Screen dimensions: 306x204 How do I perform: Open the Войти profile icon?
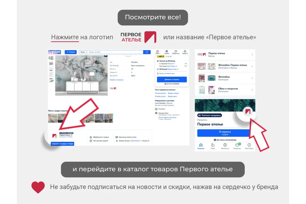158,52
